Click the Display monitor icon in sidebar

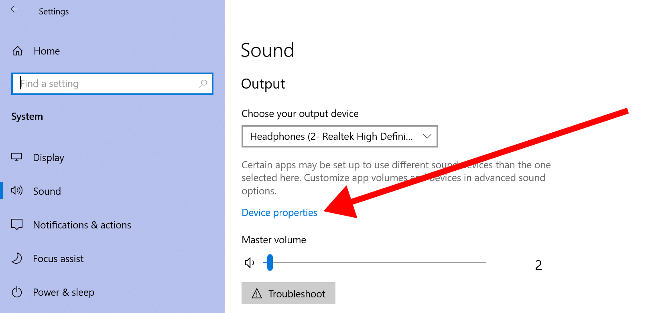[16, 157]
